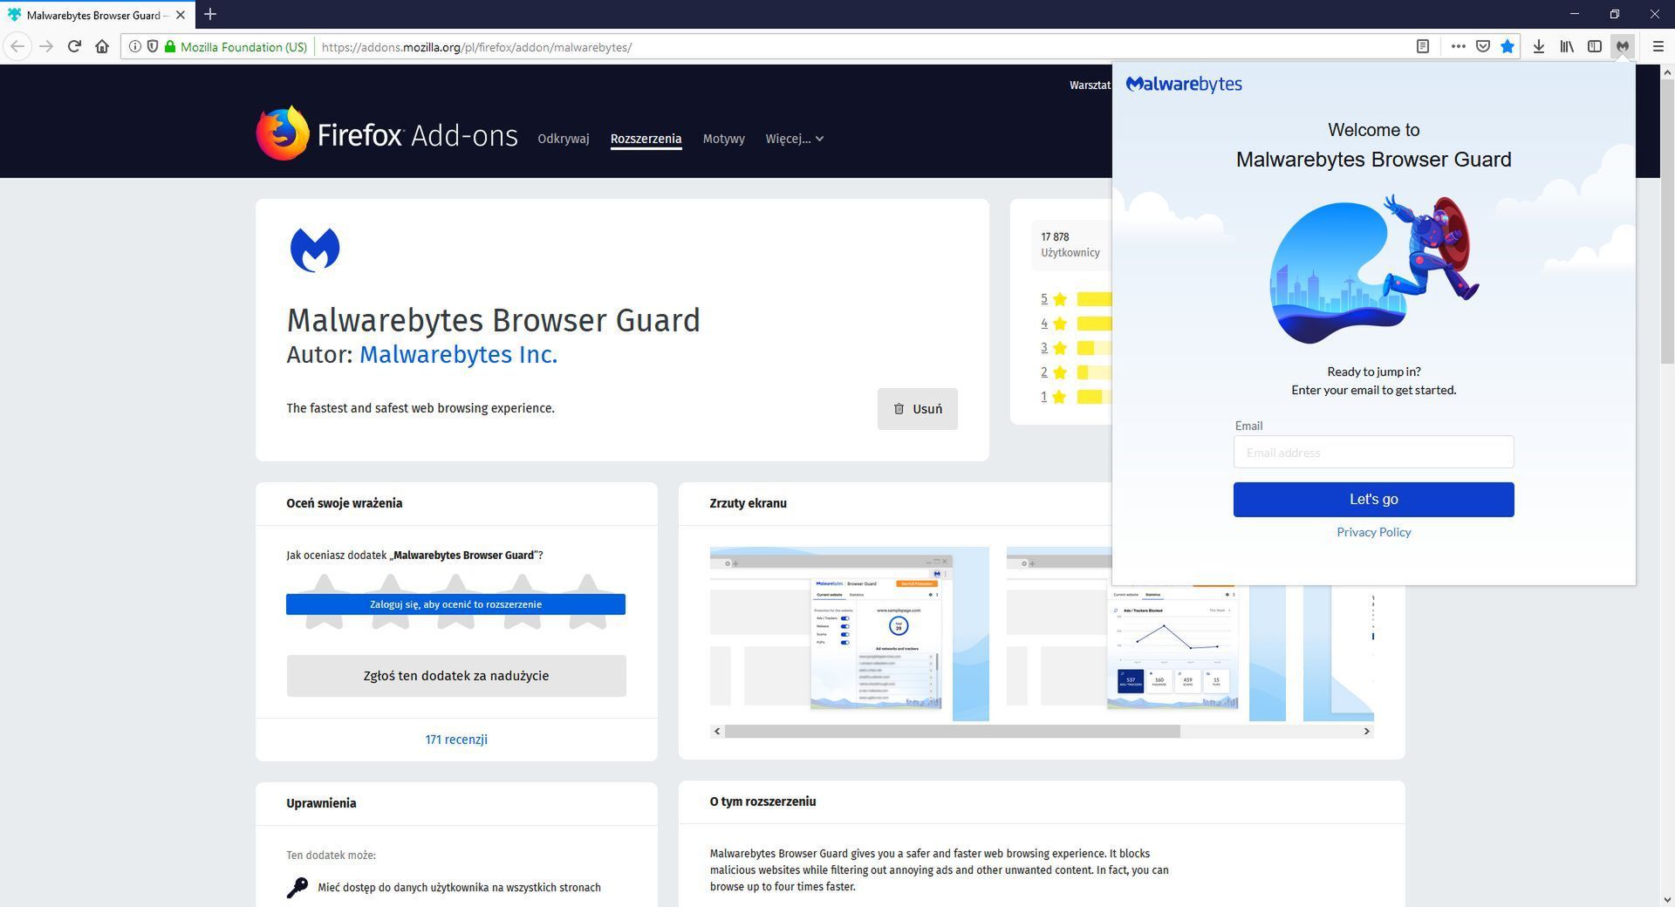Click the 17 878 Użytkownicy count
The image size is (1675, 907).
(1070, 245)
